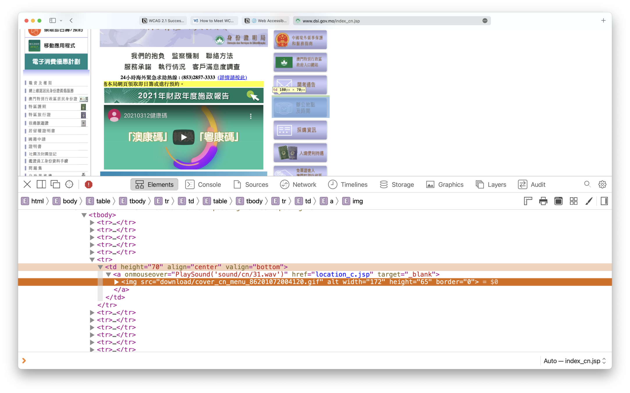Open the Auto — index_cn.jsp context dropdown

[575, 361]
